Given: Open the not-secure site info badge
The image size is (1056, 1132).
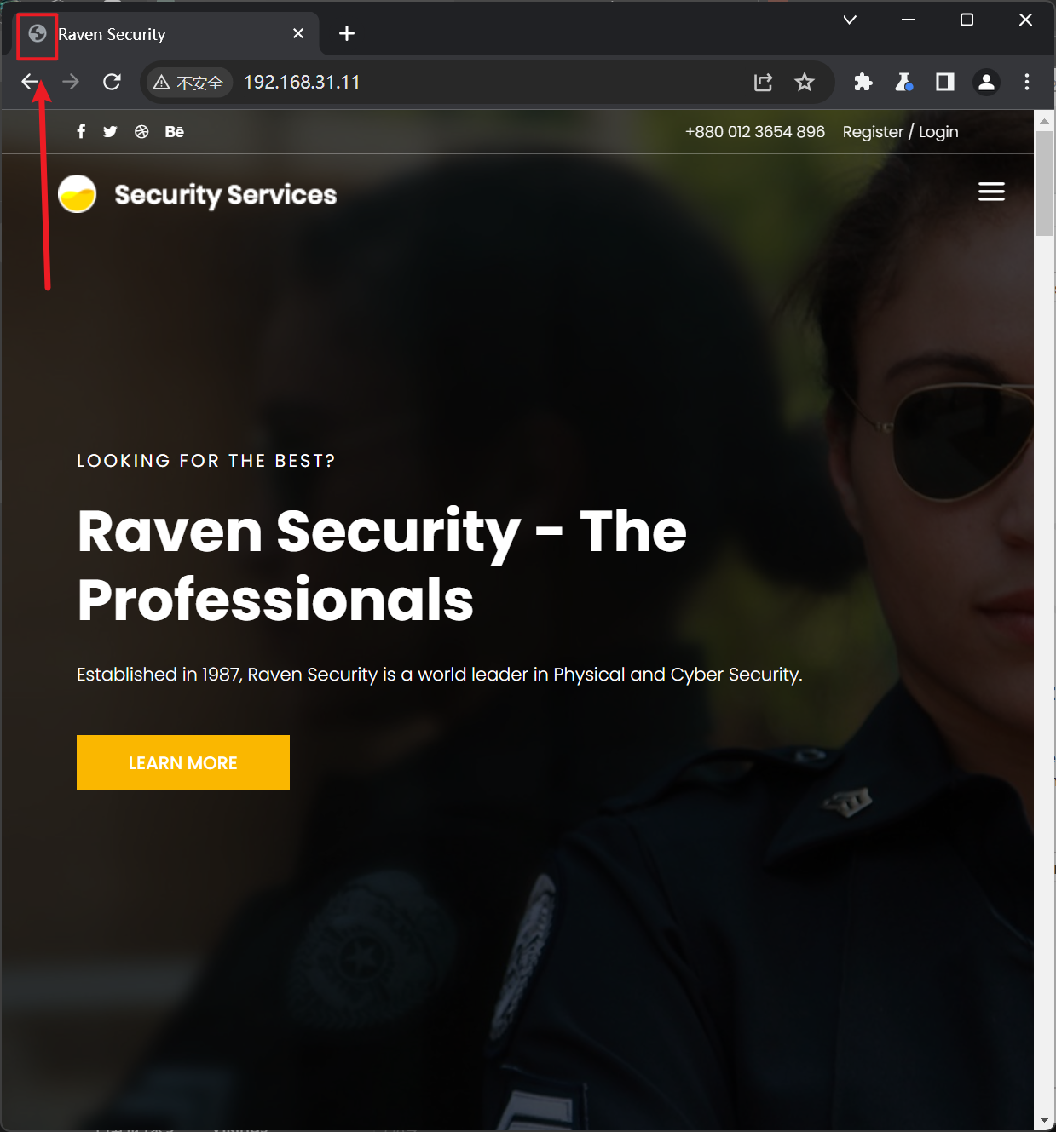Looking at the screenshot, I should pyautogui.click(x=188, y=83).
